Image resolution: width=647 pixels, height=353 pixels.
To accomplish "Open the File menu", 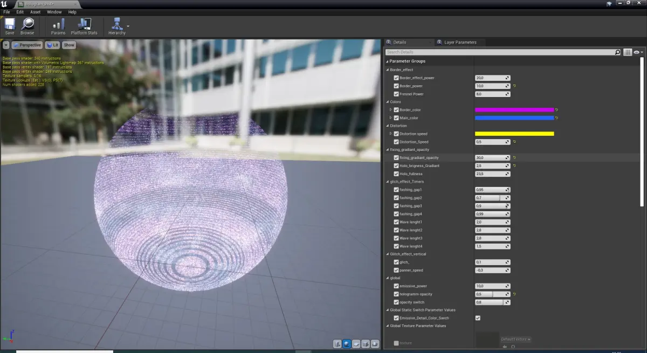I will [6, 11].
